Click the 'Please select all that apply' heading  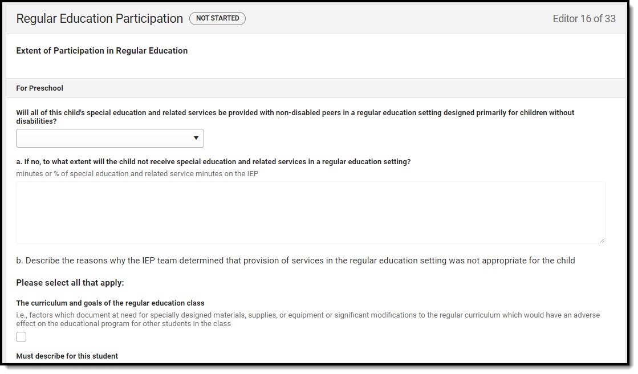[70, 283]
